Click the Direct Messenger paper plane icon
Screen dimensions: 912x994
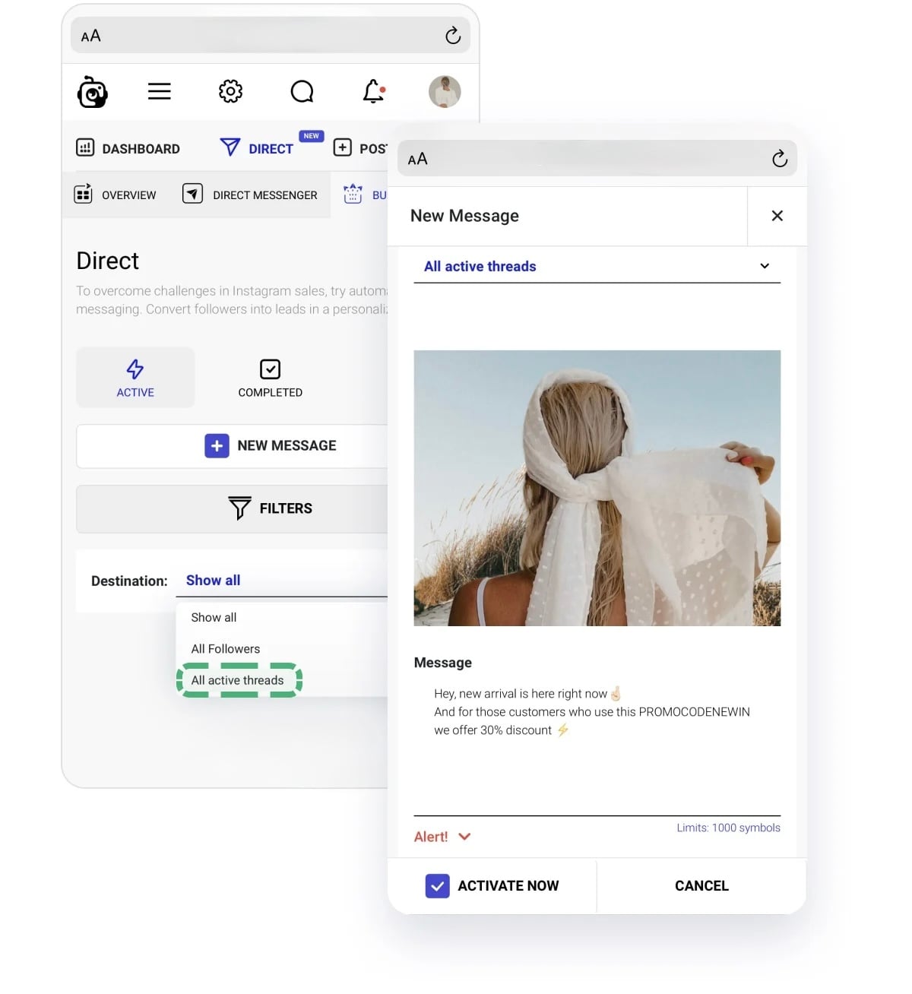pyautogui.click(x=192, y=195)
